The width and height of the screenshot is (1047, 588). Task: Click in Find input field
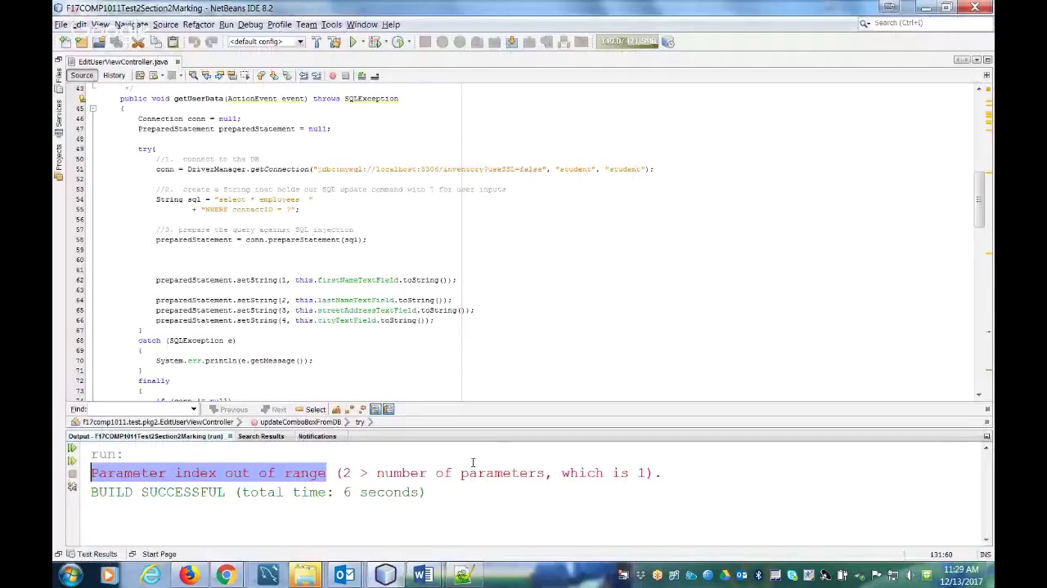point(138,409)
